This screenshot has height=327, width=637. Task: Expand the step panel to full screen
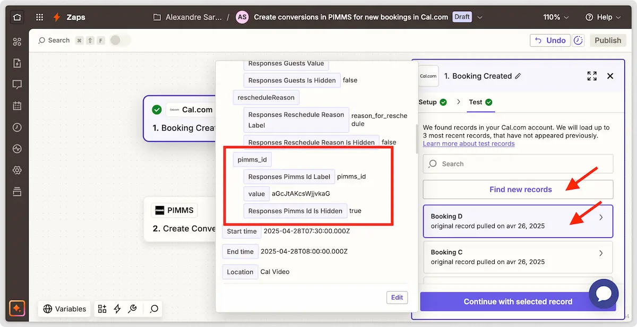point(592,76)
